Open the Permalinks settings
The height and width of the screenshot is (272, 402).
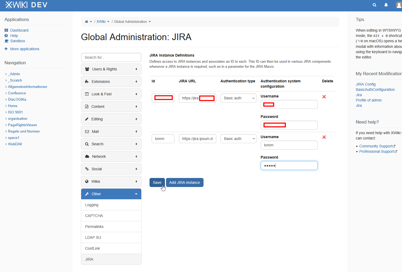(x=111, y=227)
